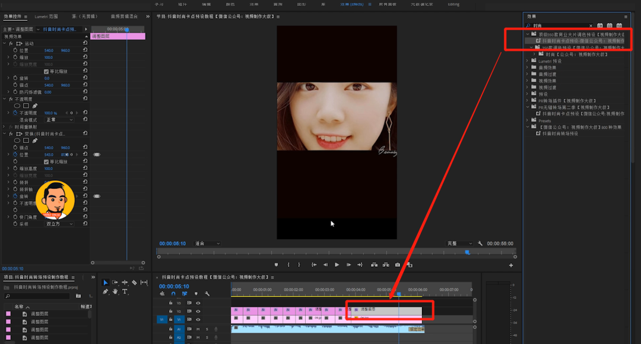Add marker in program monitor
Viewport: 641px width, 344px height.
point(277,265)
